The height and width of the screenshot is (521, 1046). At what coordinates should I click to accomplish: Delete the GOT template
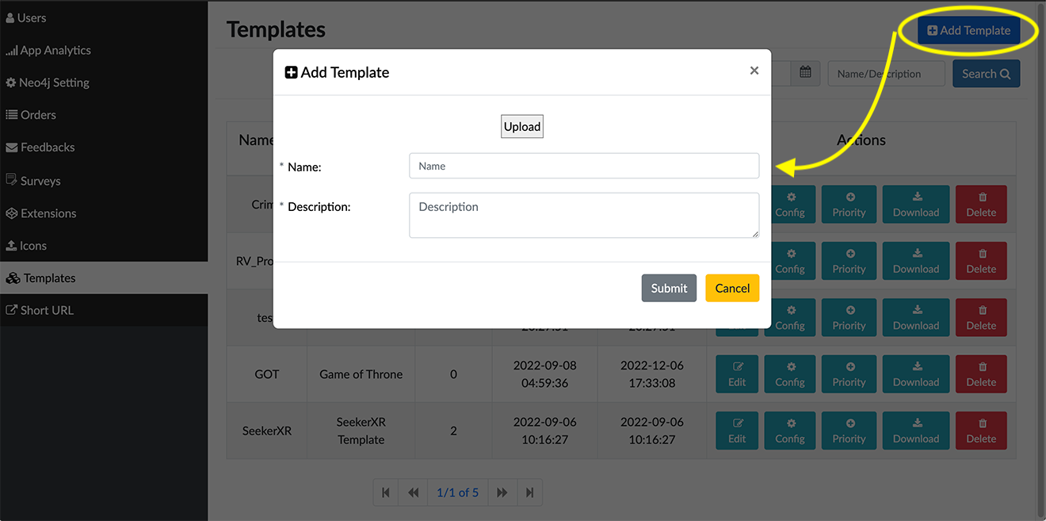(x=981, y=374)
